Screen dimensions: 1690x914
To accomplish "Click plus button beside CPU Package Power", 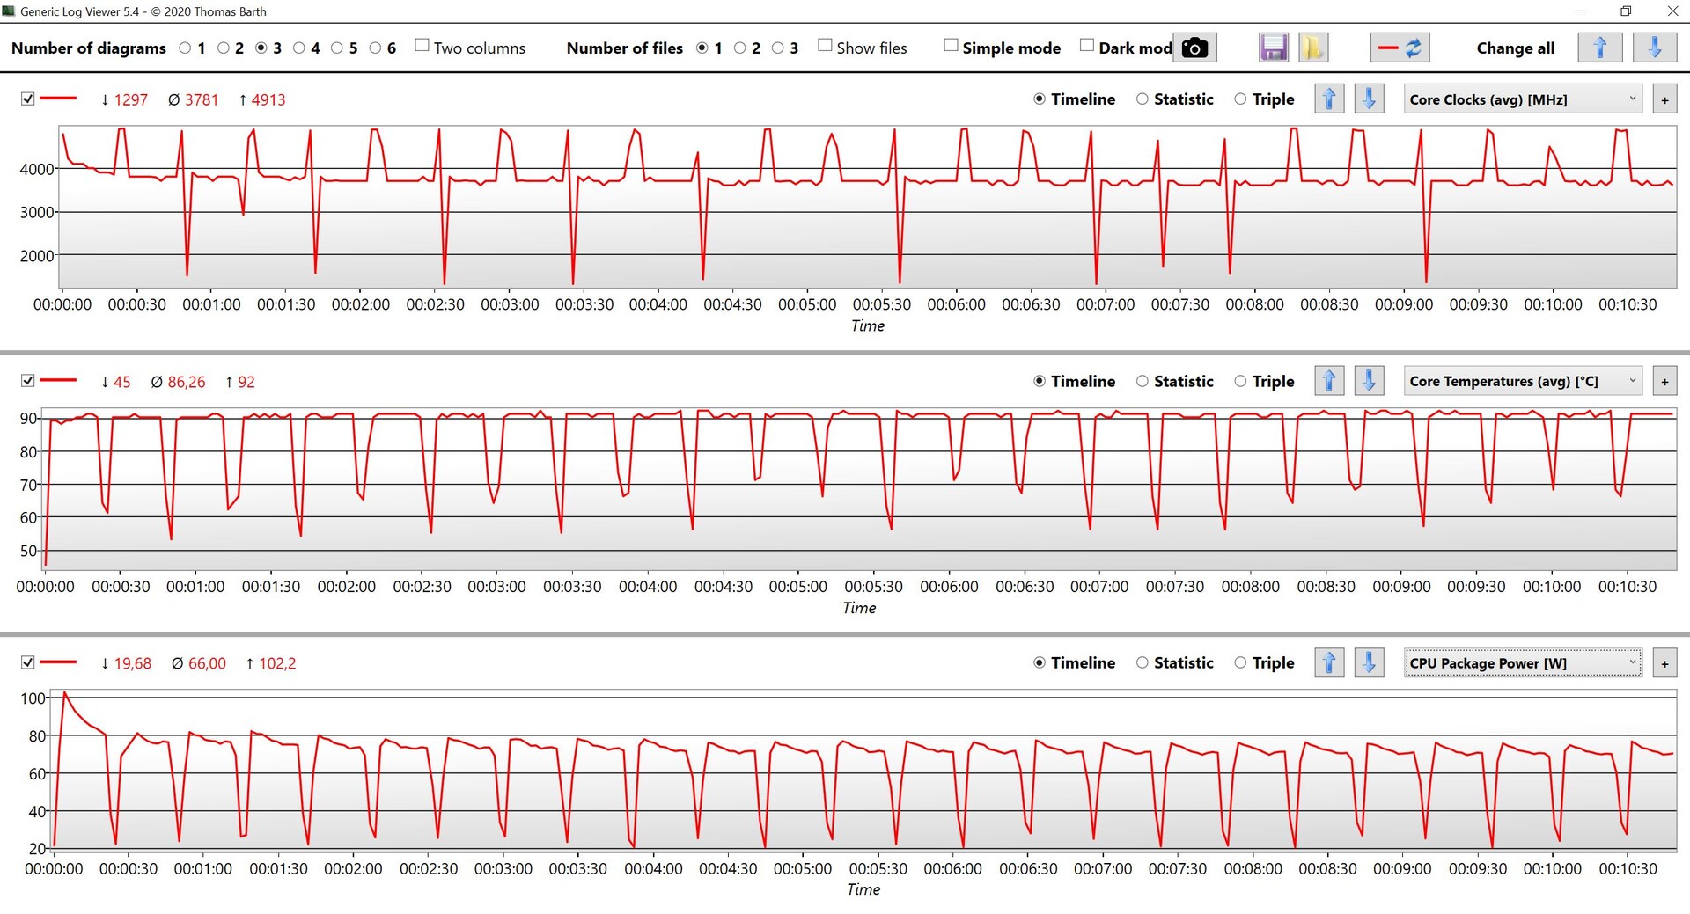I will (1664, 664).
